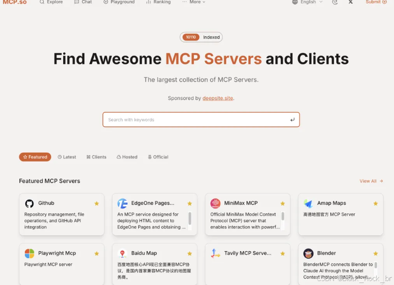This screenshot has height=285, width=394.
Task: Expand the More dropdown menu
Action: pyautogui.click(x=194, y=2)
